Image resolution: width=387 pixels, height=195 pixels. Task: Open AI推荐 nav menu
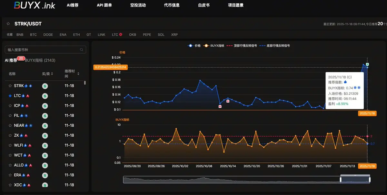point(73,5)
